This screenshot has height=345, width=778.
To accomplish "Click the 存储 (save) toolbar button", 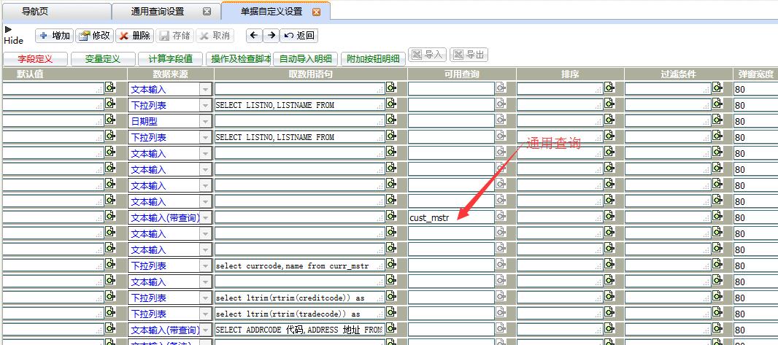I will (175, 36).
